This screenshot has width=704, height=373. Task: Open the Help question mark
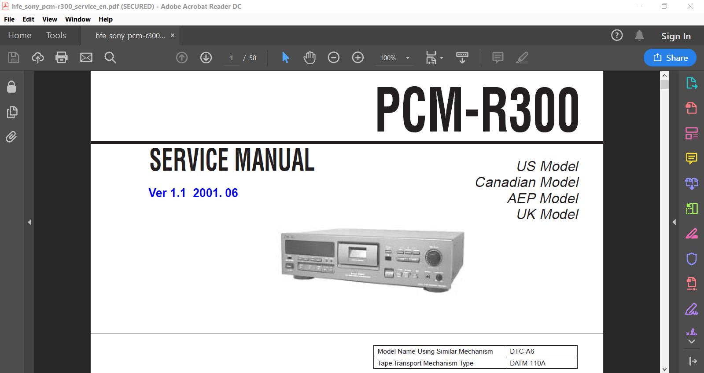point(617,35)
